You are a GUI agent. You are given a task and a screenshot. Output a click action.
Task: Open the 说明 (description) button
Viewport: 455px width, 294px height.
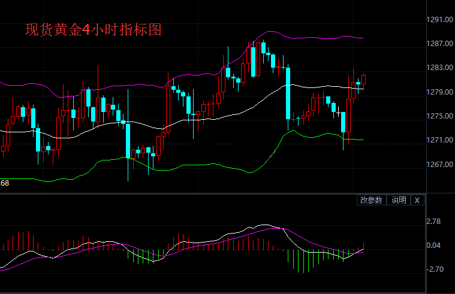(x=399, y=200)
